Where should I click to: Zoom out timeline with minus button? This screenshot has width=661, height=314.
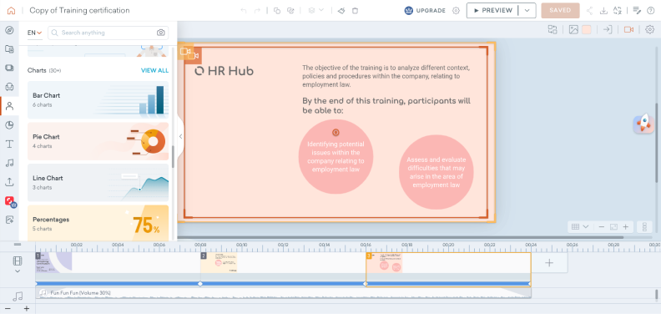(8, 308)
